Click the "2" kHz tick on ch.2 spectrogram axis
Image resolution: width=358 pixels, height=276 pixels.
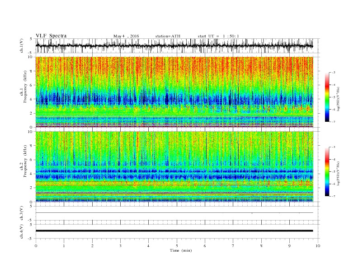tap(32, 188)
